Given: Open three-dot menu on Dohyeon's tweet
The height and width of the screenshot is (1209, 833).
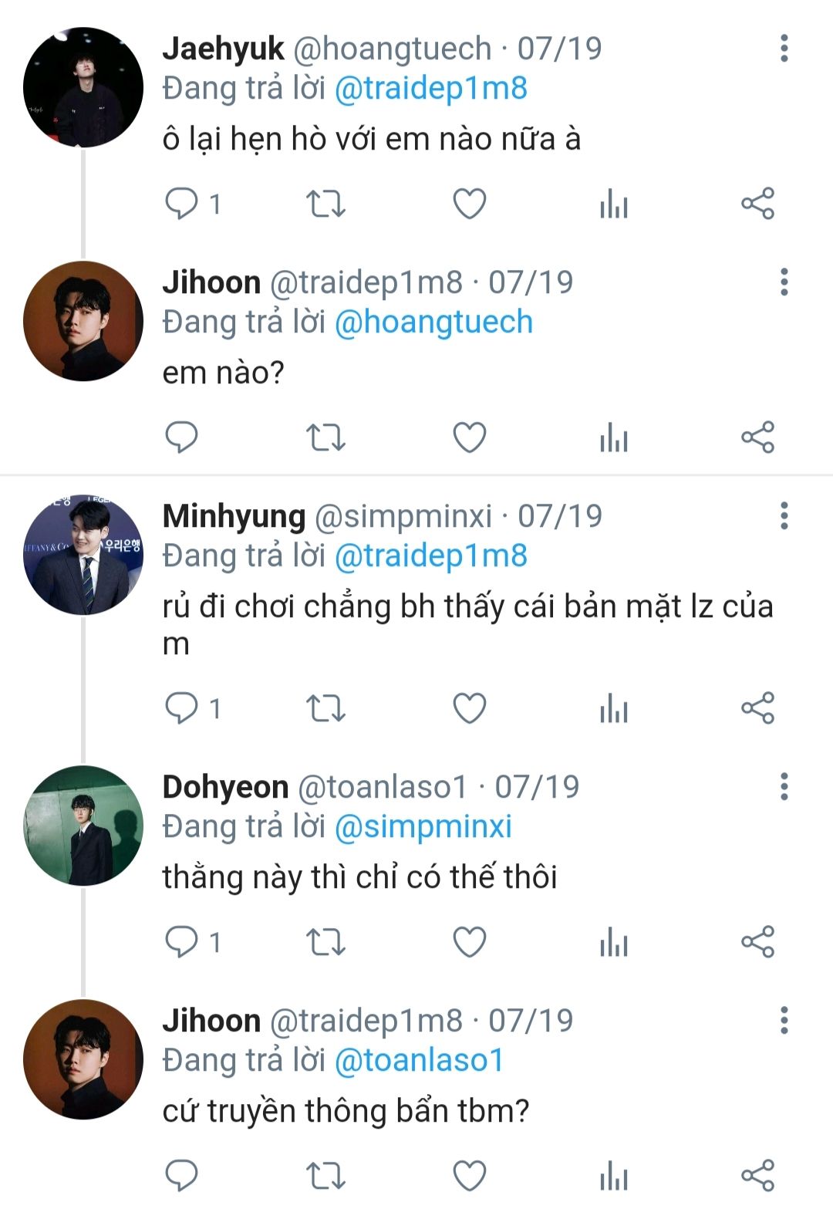Looking at the screenshot, I should [x=784, y=787].
